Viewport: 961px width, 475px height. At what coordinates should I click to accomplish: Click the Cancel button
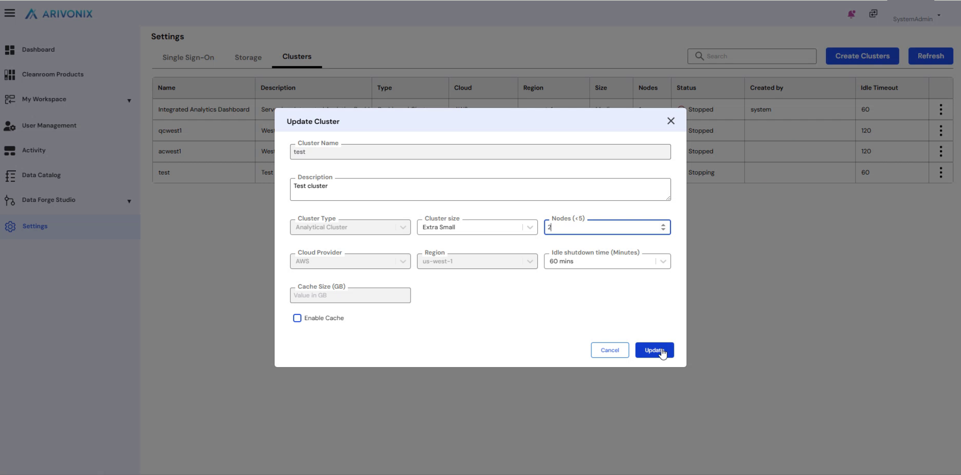coord(610,350)
